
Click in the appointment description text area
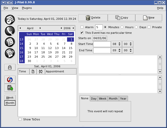tap(118, 64)
